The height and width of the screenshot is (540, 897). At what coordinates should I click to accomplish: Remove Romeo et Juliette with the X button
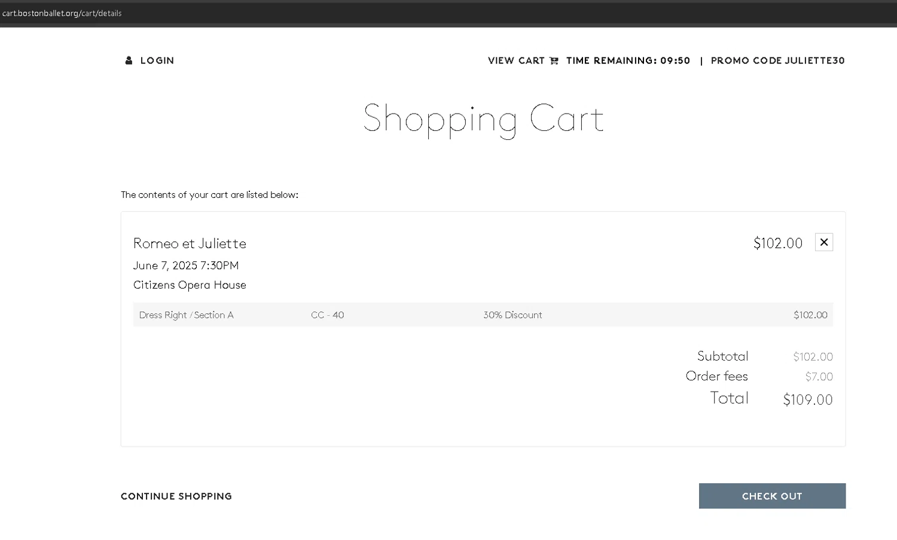[823, 242]
